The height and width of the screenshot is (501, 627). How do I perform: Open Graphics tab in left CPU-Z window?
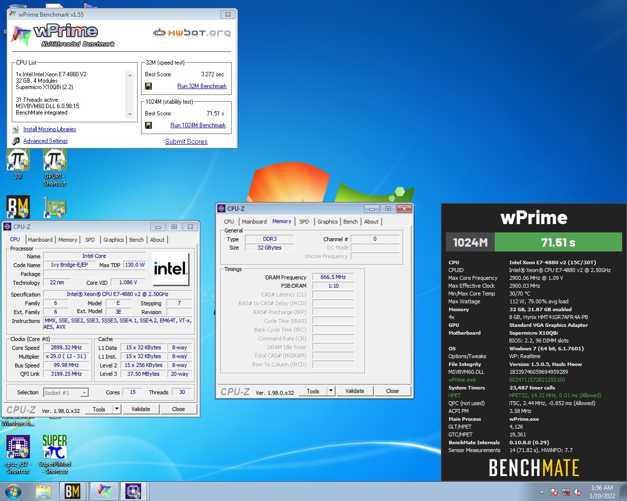pyautogui.click(x=113, y=240)
